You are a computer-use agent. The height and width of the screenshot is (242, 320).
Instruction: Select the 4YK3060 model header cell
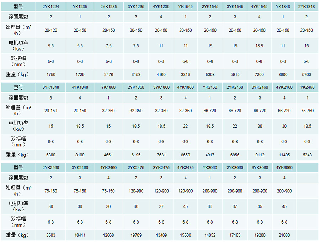(x=284, y=167)
